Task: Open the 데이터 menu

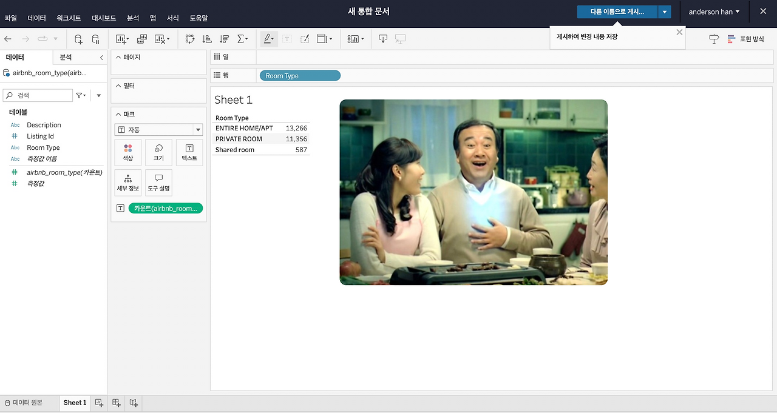Action: [x=36, y=18]
